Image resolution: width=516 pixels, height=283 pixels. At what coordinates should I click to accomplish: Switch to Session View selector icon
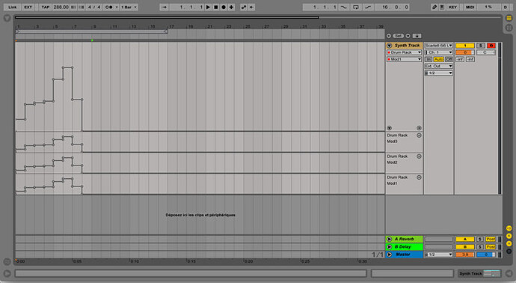509,28
